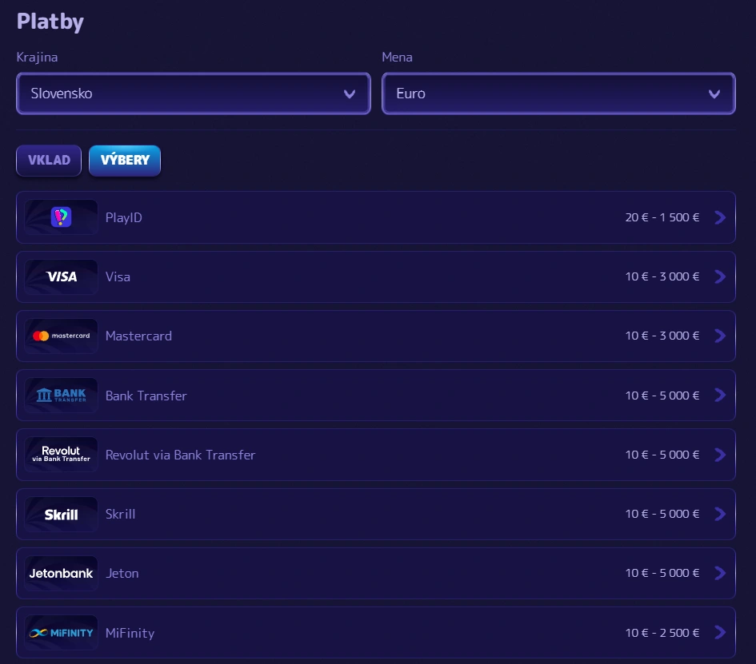The width and height of the screenshot is (756, 664).
Task: Switch to the Vklad tab
Action: point(49,160)
